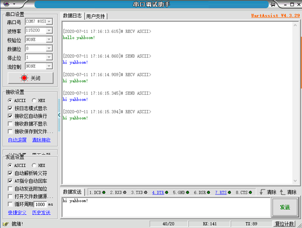
Task: Open the title bar dropdown arrow next to logo
Action: (x=14, y=4)
